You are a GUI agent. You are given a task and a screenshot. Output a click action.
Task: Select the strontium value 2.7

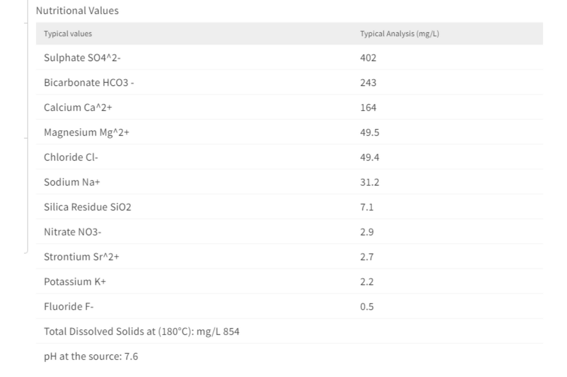(x=367, y=256)
